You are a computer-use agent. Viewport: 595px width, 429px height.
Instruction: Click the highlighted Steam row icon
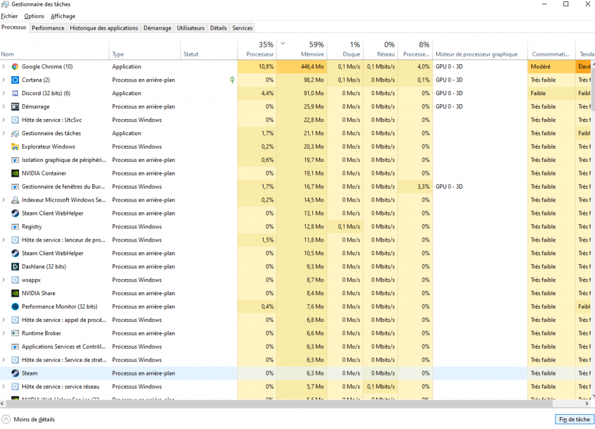pos(15,373)
